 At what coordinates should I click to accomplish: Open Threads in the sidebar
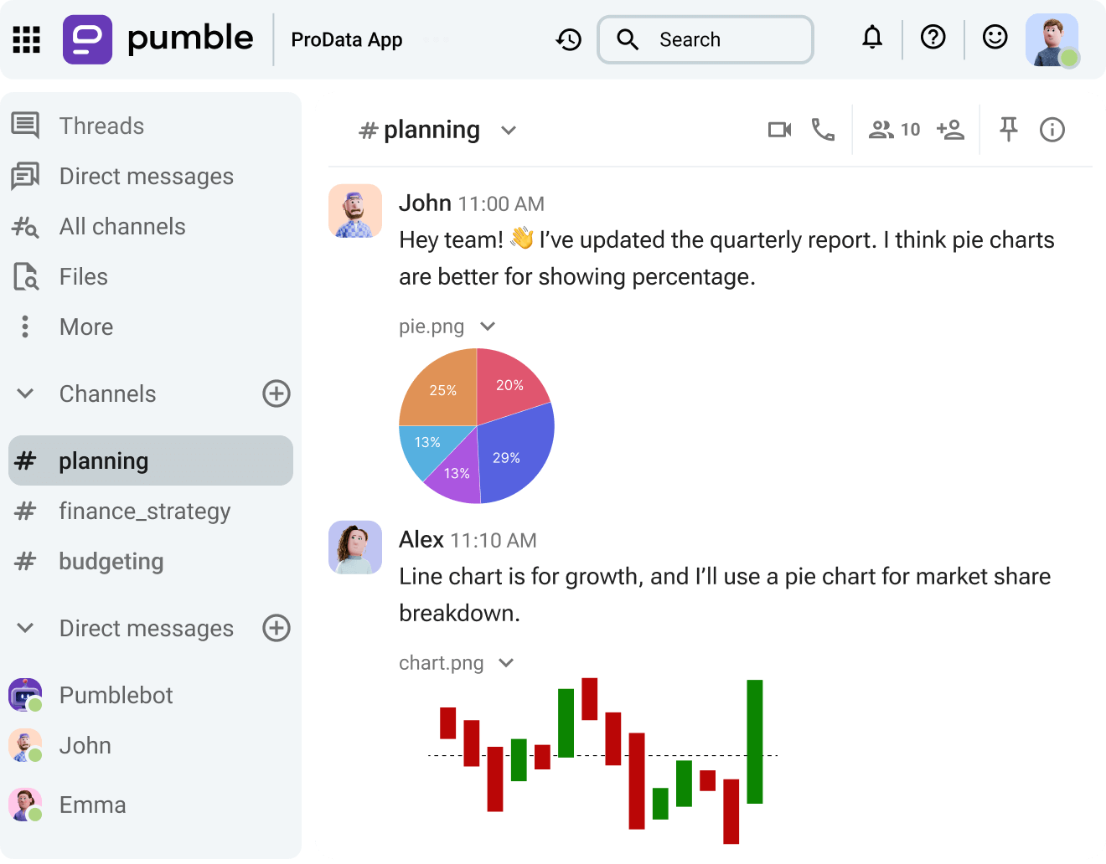click(101, 126)
